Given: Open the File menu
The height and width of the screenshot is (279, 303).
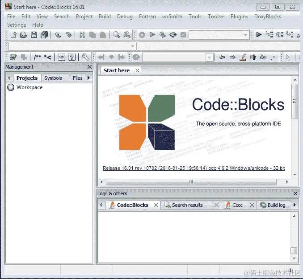Looking at the screenshot, I should pyautogui.click(x=11, y=16).
